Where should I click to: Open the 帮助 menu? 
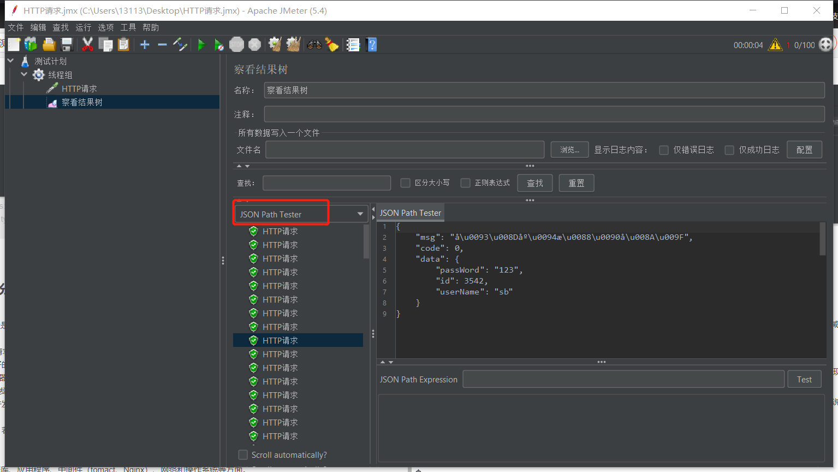(151, 27)
